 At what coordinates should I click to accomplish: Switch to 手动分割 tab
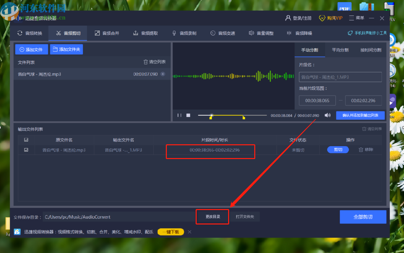pos(310,50)
